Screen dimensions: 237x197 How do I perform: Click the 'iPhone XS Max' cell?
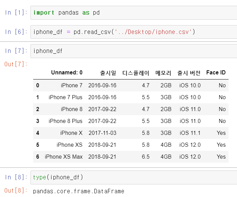[x=64, y=157]
